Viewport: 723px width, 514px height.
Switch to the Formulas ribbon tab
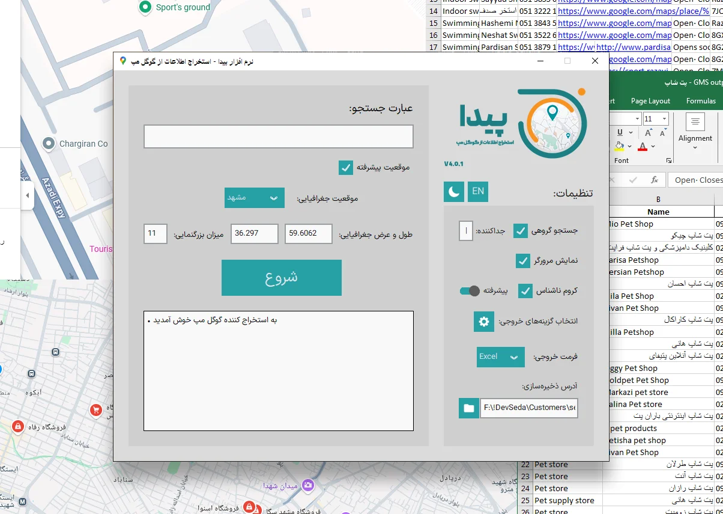[701, 101]
